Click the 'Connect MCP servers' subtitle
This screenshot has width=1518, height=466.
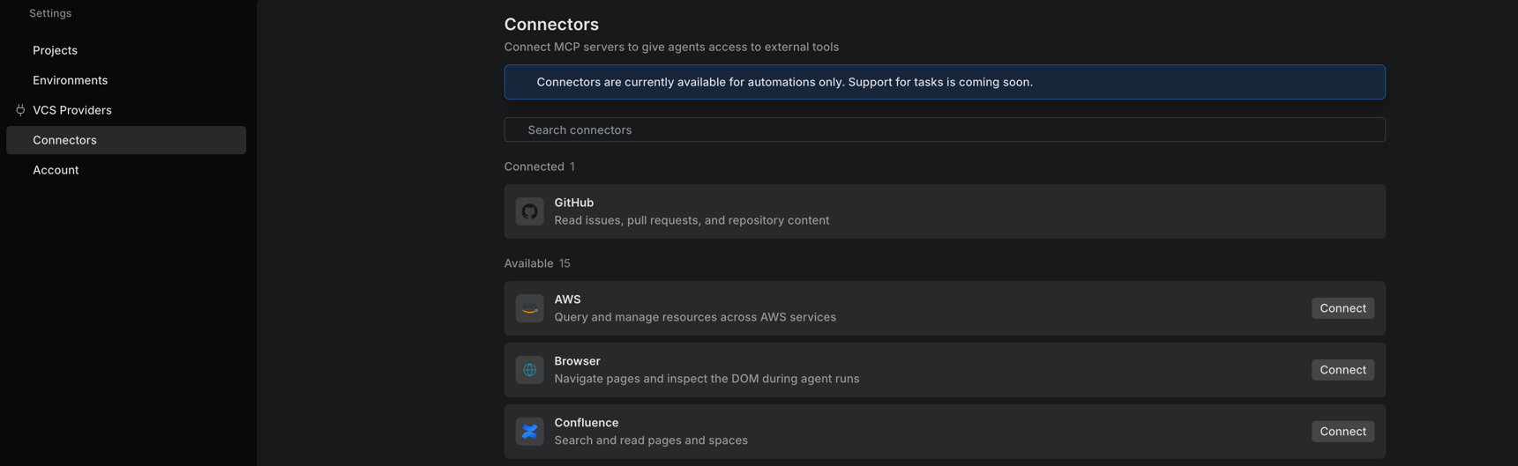pyautogui.click(x=671, y=47)
